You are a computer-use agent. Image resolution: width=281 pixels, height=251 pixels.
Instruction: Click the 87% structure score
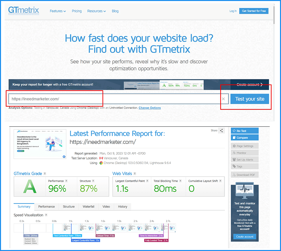[x=88, y=189]
